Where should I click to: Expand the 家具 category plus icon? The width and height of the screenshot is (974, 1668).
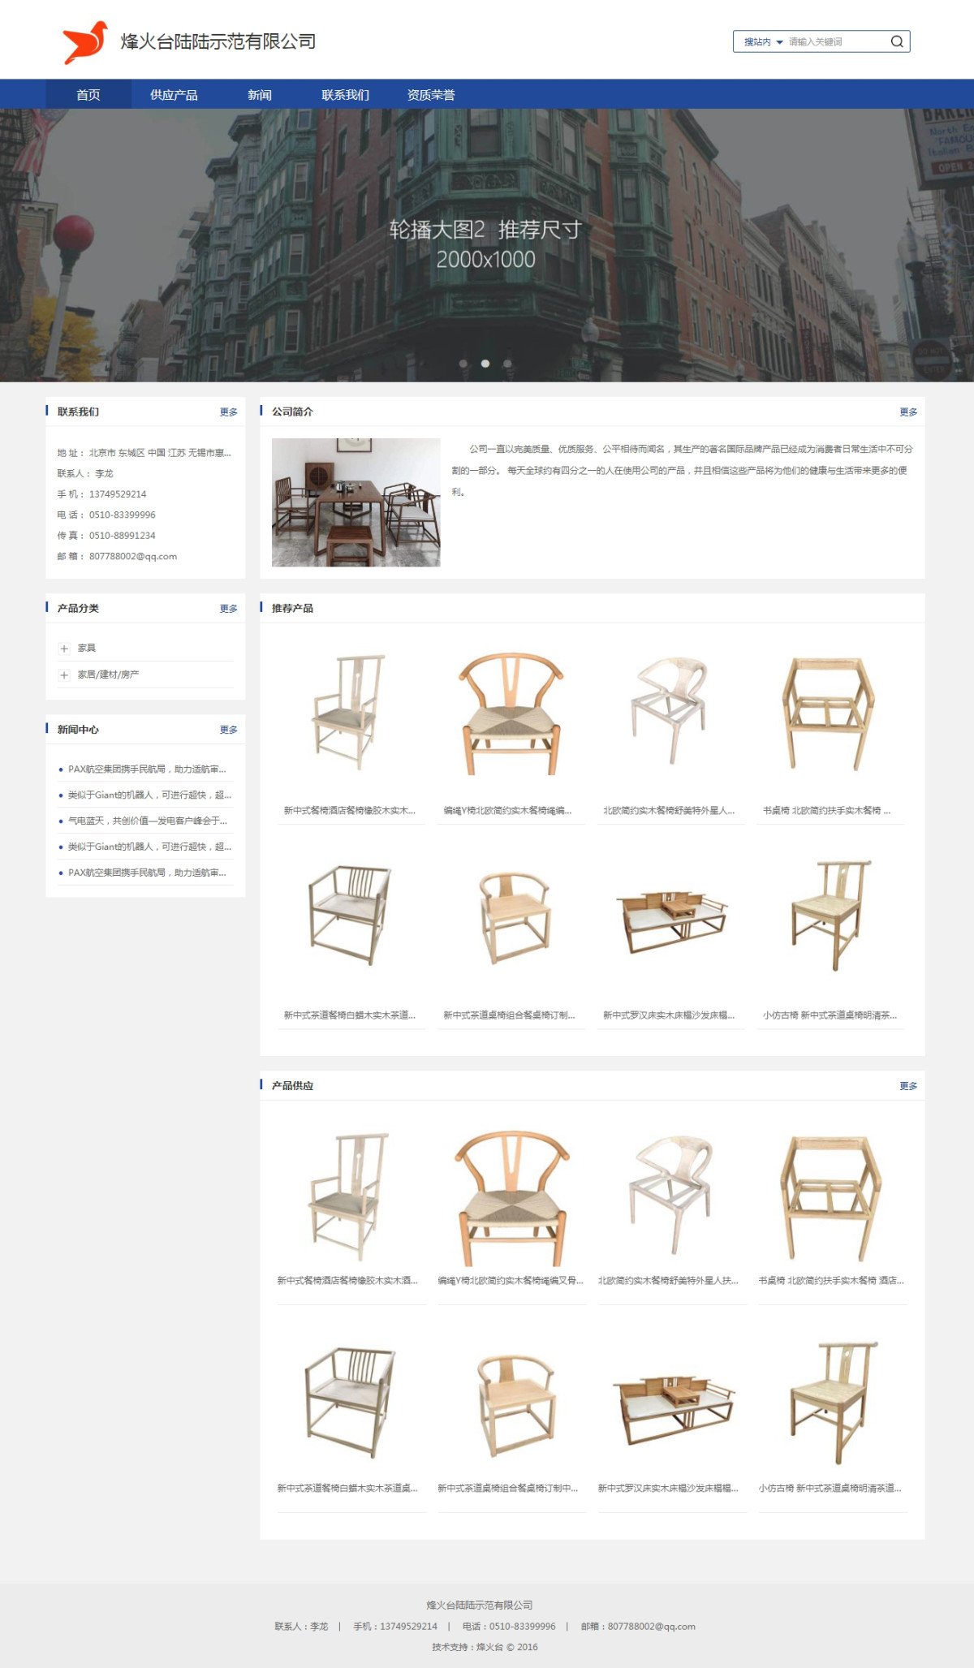[64, 649]
